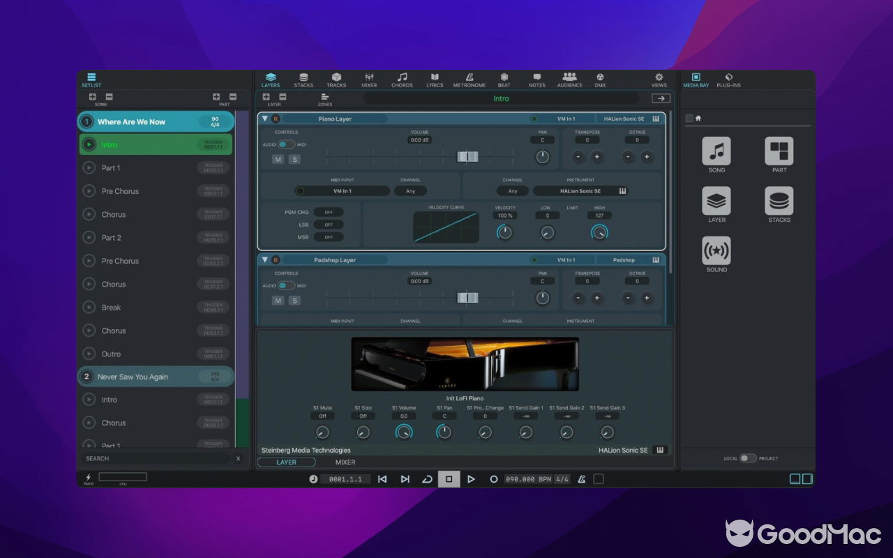
Task: Open the LYRICS view
Action: point(434,79)
